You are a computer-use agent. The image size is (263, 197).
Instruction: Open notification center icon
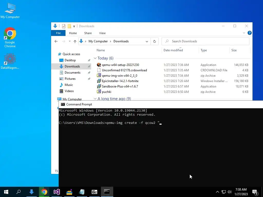[255, 192]
